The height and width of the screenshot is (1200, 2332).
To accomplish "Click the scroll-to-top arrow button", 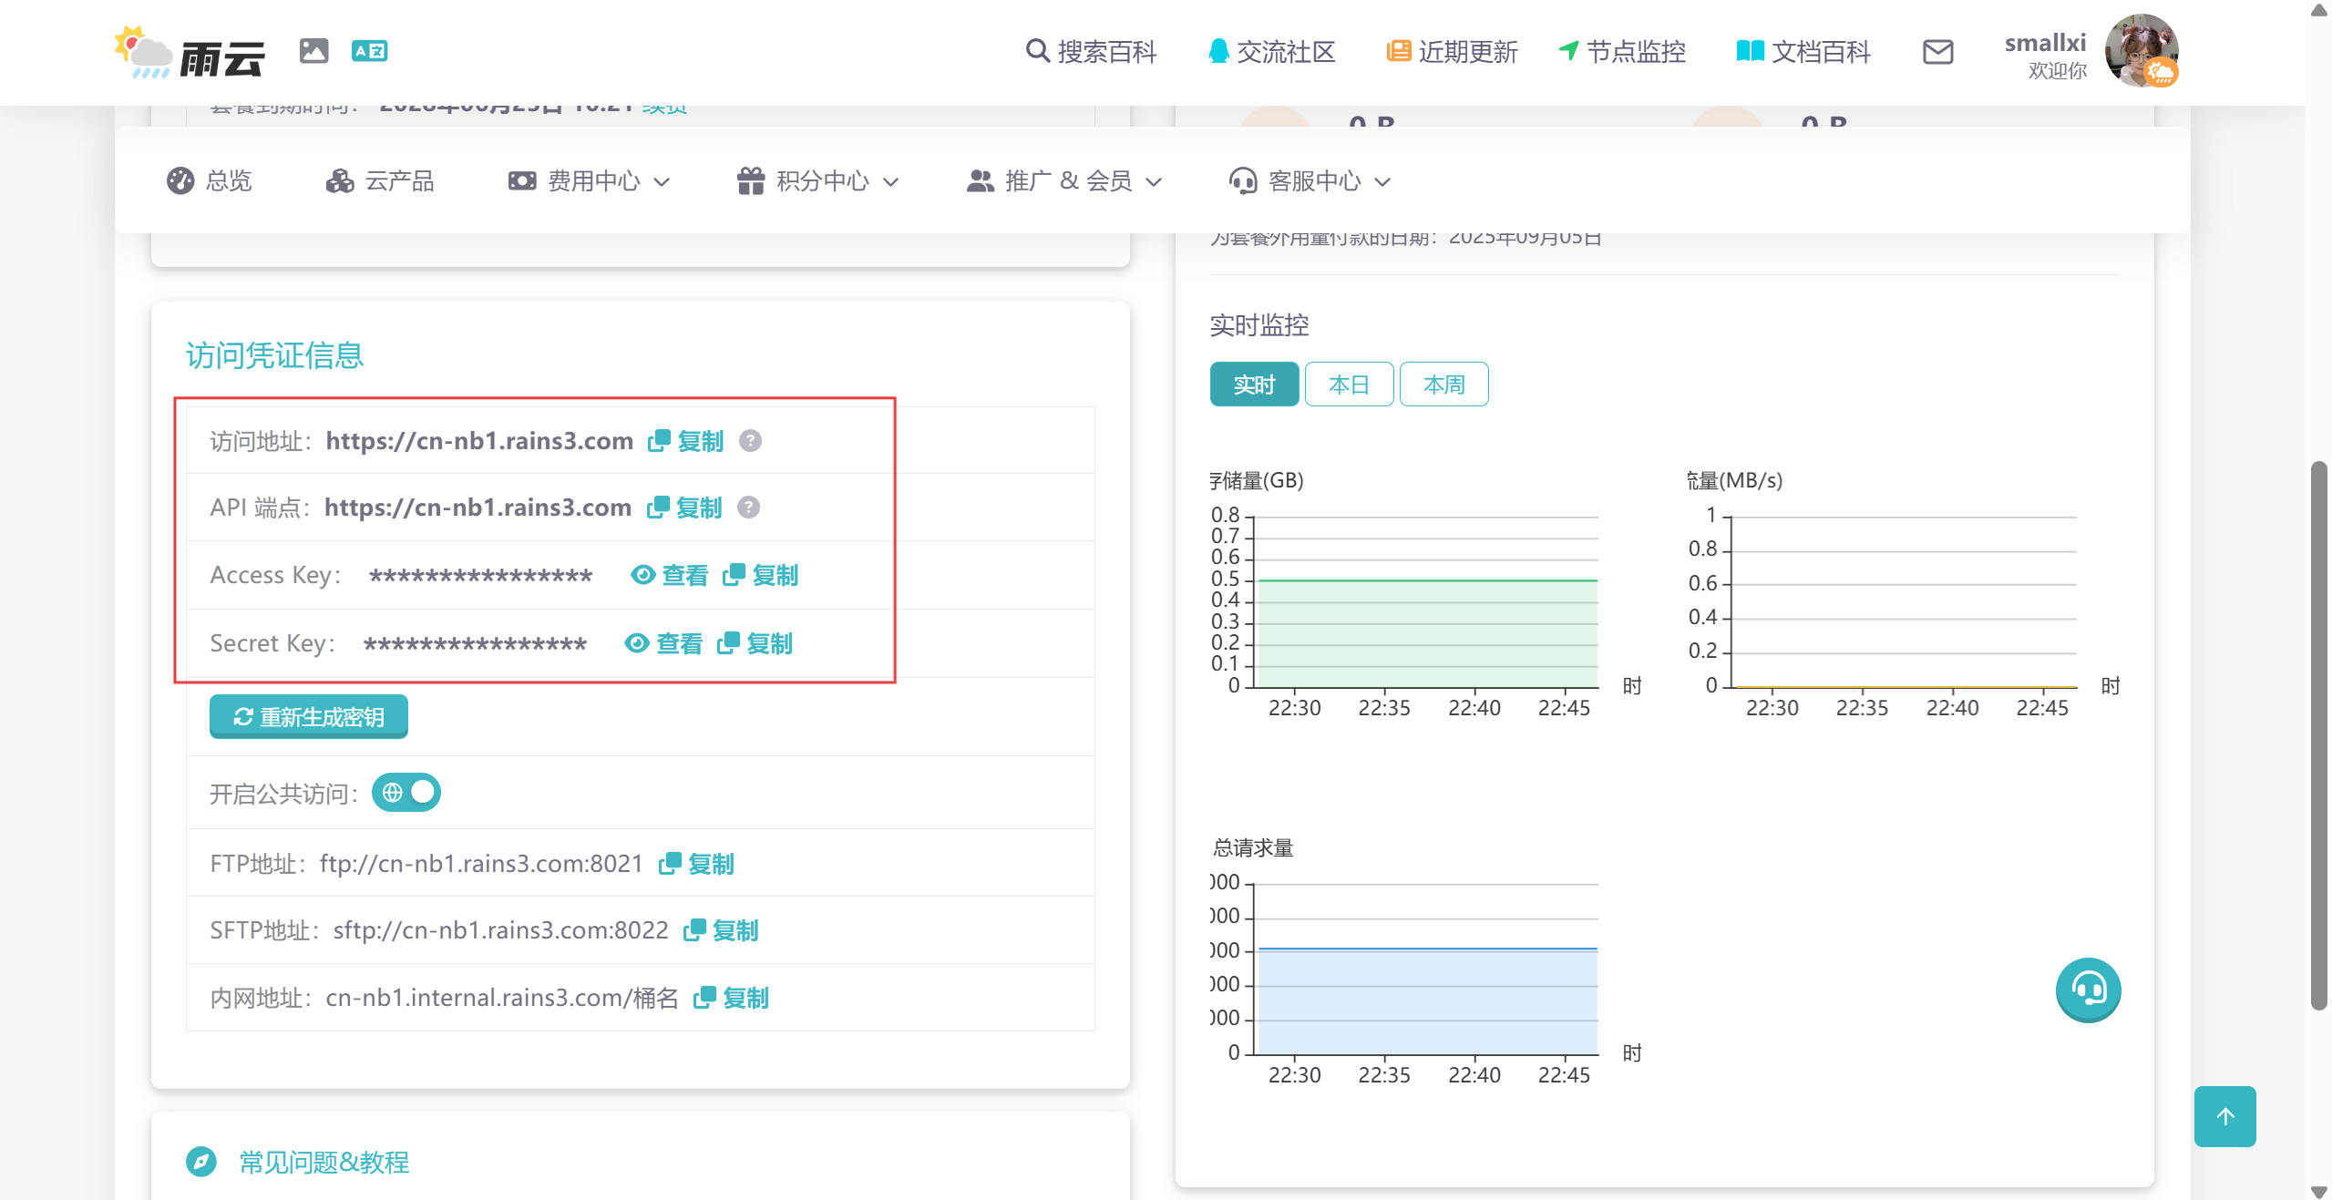I will tap(2224, 1116).
